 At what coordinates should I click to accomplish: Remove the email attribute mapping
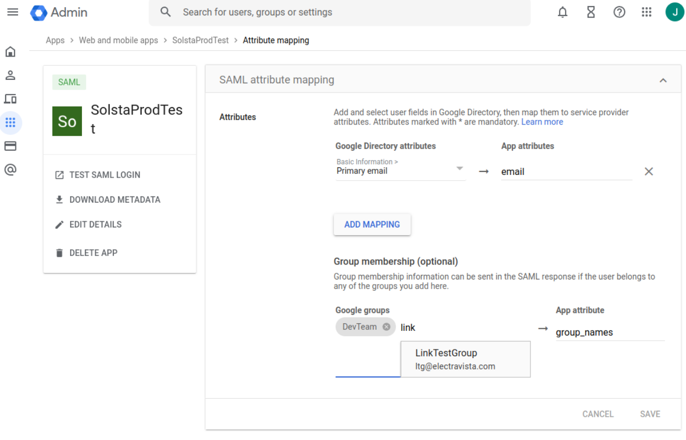pos(649,171)
